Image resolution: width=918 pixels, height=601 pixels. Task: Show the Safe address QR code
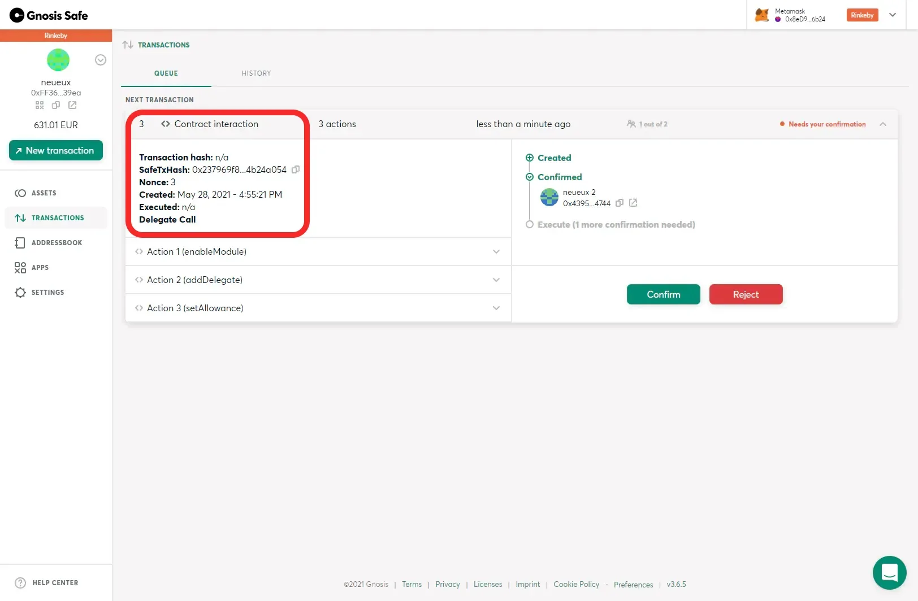pos(39,105)
